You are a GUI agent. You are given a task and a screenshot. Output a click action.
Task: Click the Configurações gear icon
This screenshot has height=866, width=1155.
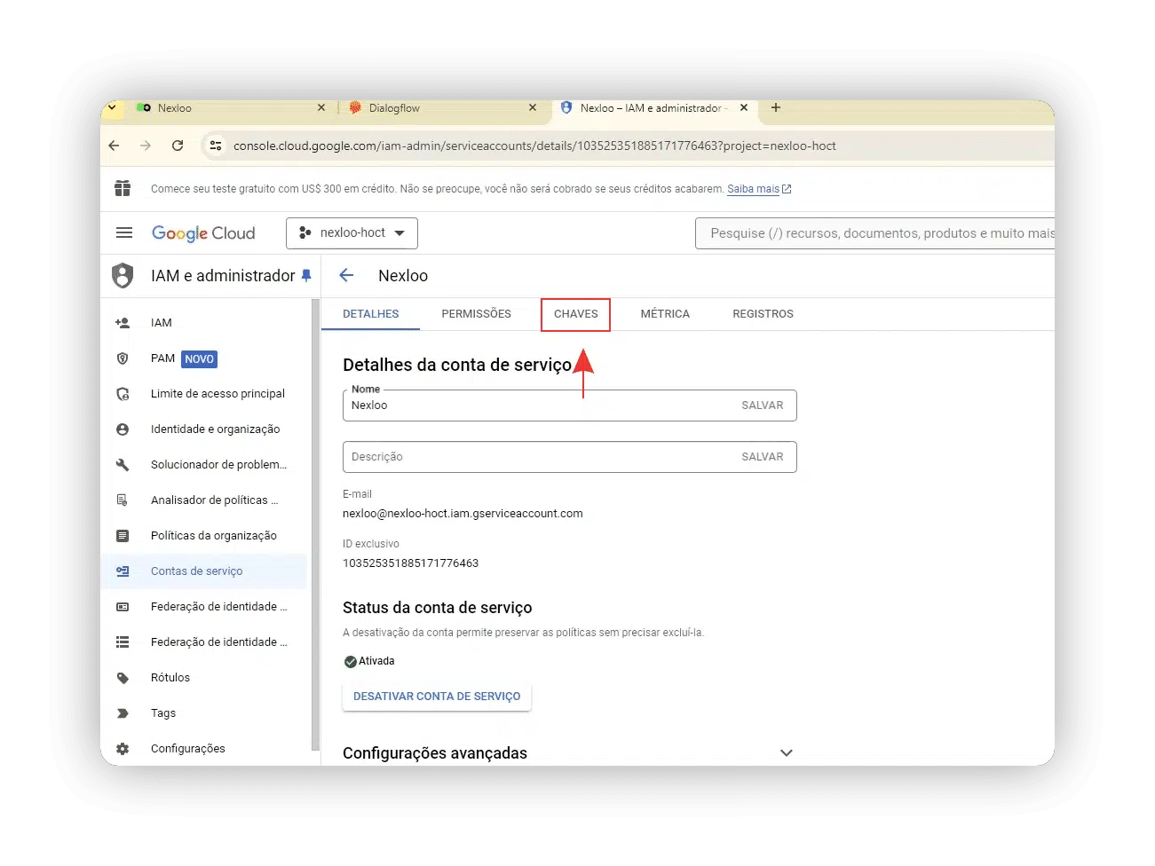coord(123,749)
